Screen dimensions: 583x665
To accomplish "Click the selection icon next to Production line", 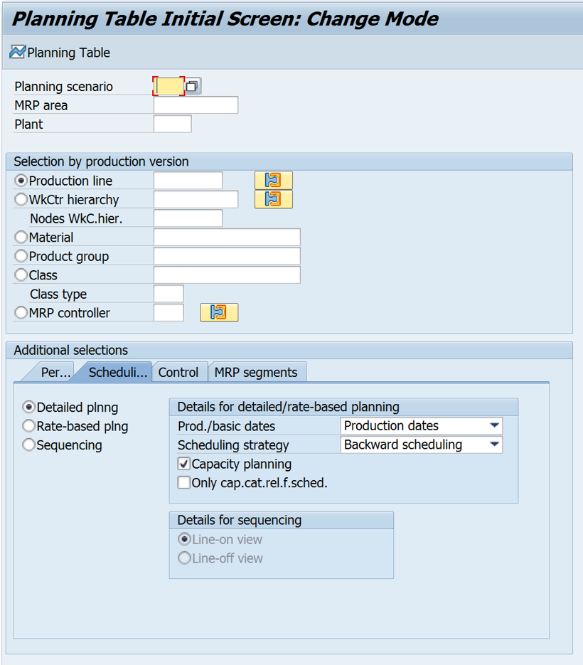I will (x=274, y=180).
